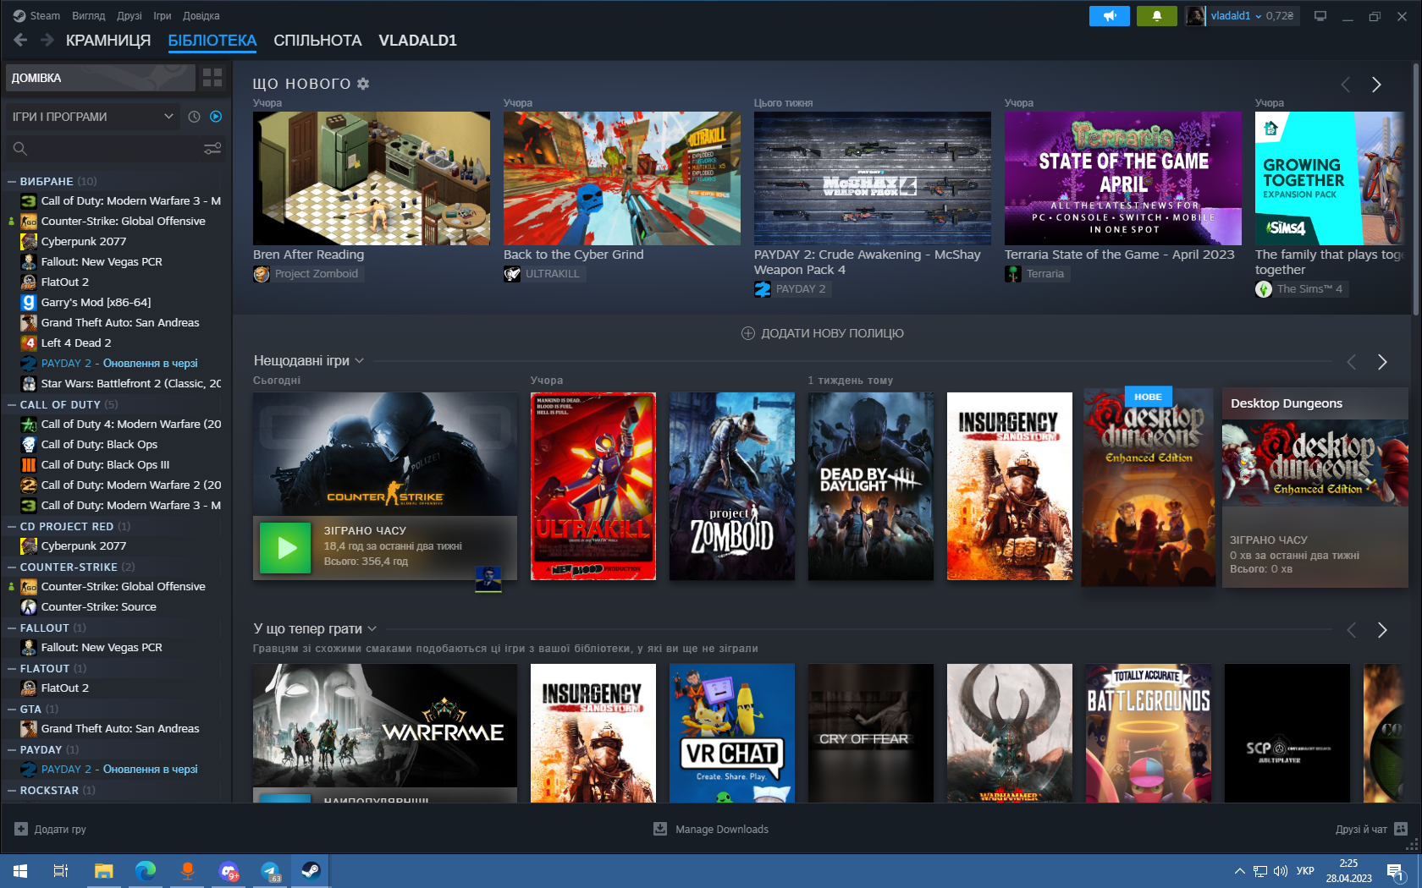Image resolution: width=1422 pixels, height=888 pixels.
Task: Toggle the recent-playtime clock filter
Action: coord(193,117)
